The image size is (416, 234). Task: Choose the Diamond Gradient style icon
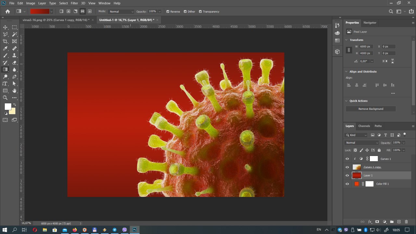pos(90,11)
